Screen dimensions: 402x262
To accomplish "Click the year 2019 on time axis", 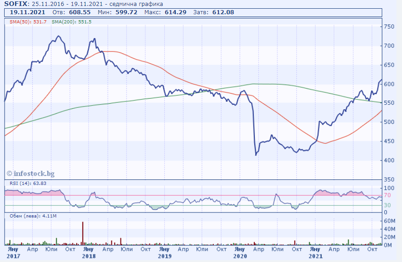I will coord(165,256).
